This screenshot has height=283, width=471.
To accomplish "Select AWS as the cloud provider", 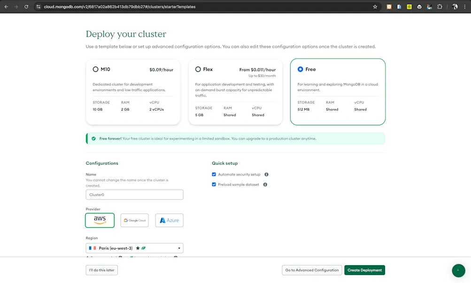I will (100, 220).
